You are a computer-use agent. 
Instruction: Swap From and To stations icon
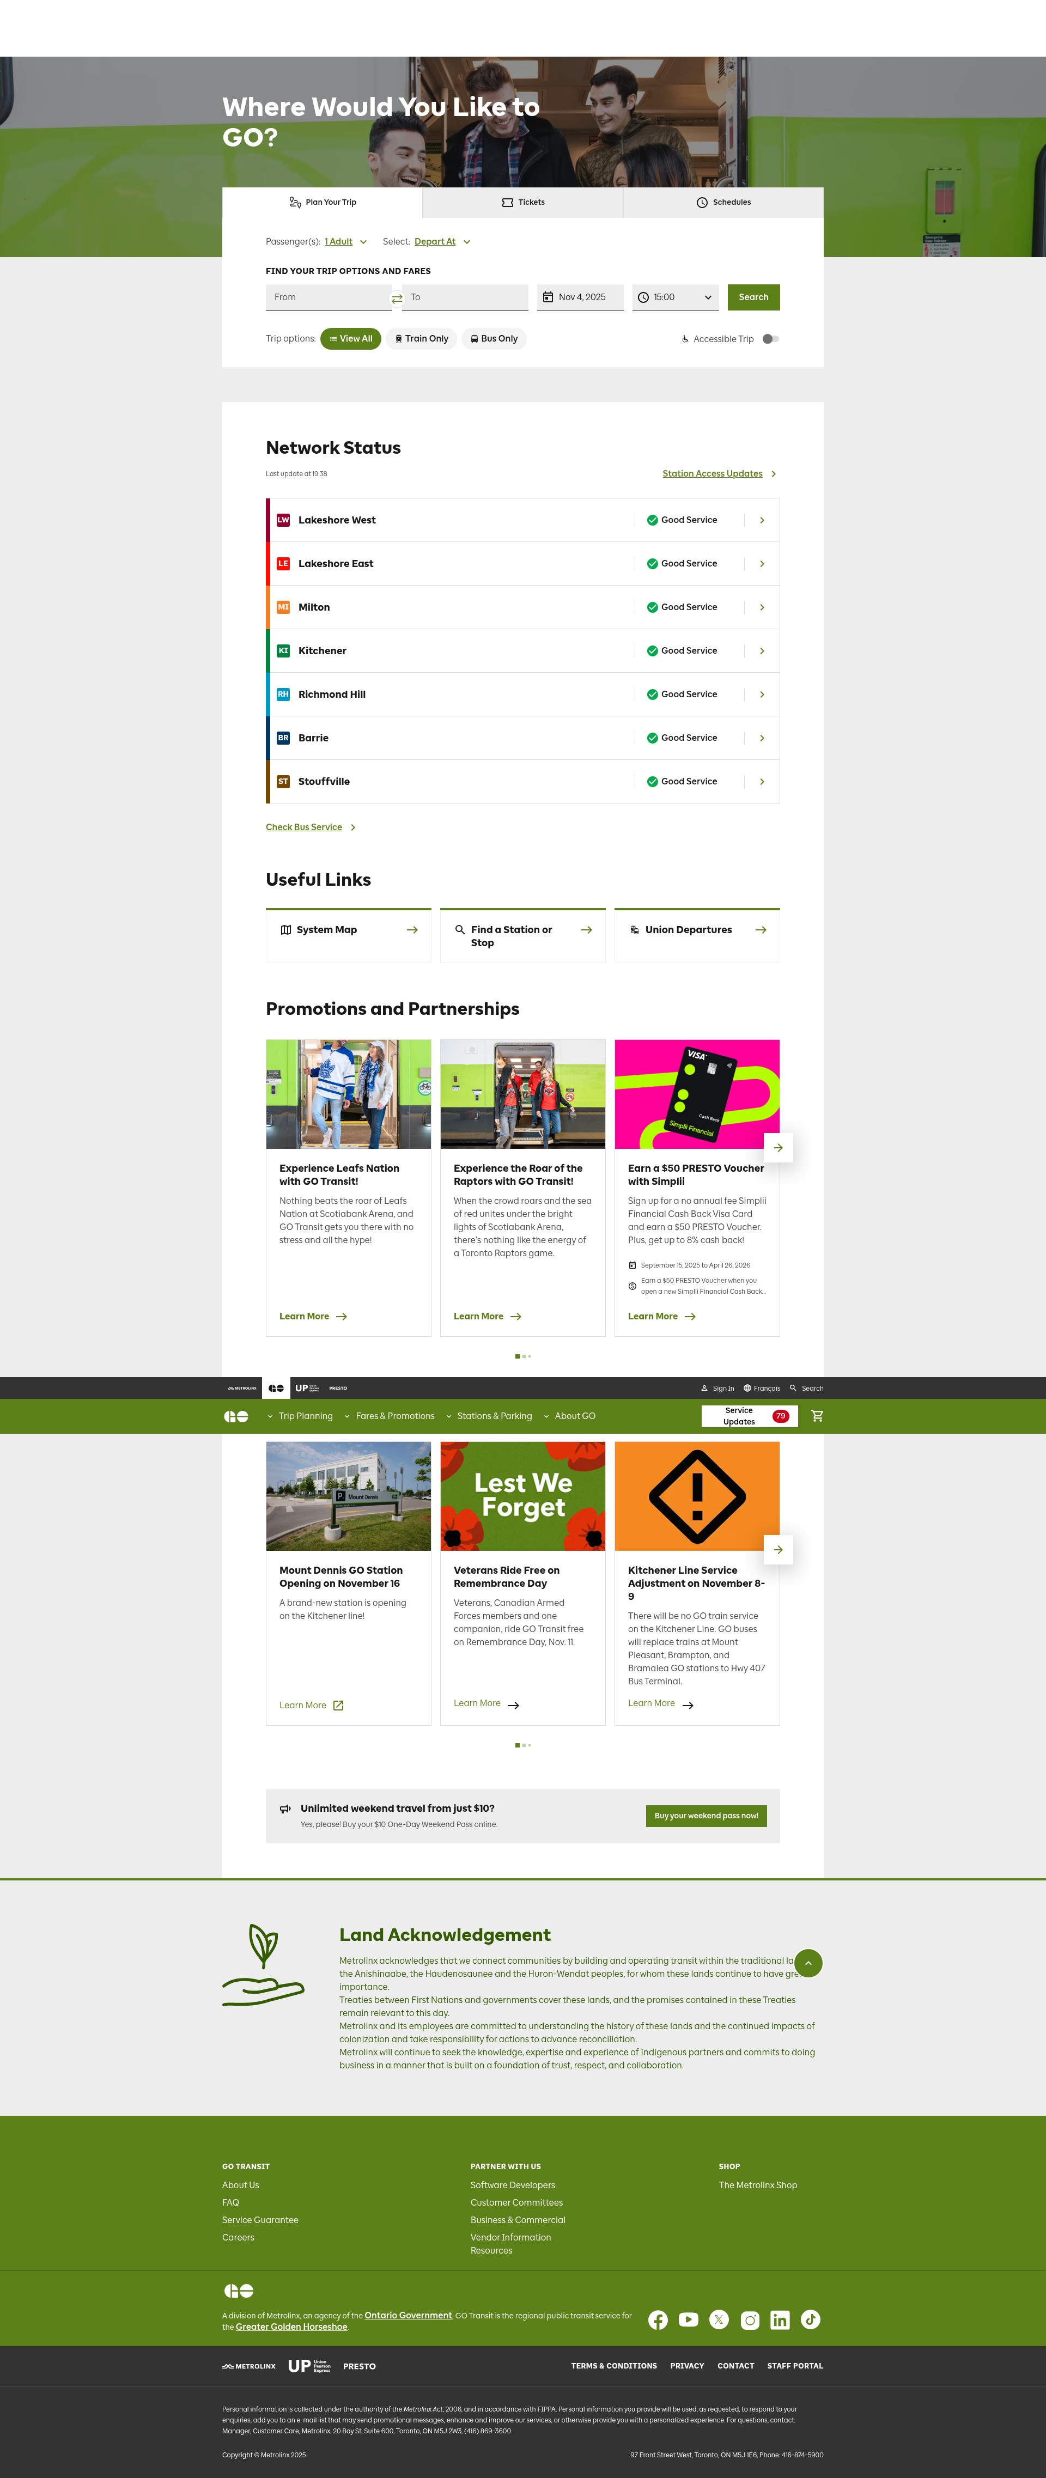[x=397, y=299]
